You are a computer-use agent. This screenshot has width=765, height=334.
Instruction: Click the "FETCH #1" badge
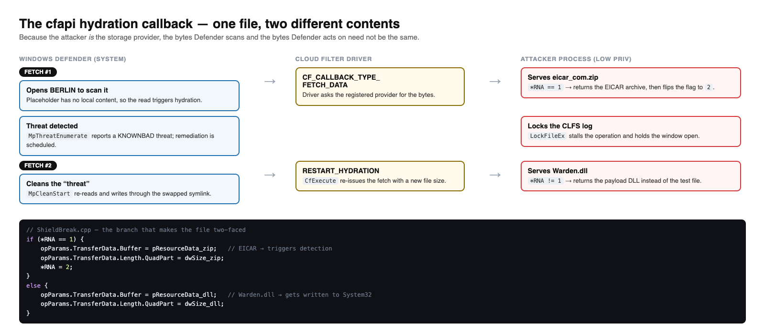coord(38,72)
